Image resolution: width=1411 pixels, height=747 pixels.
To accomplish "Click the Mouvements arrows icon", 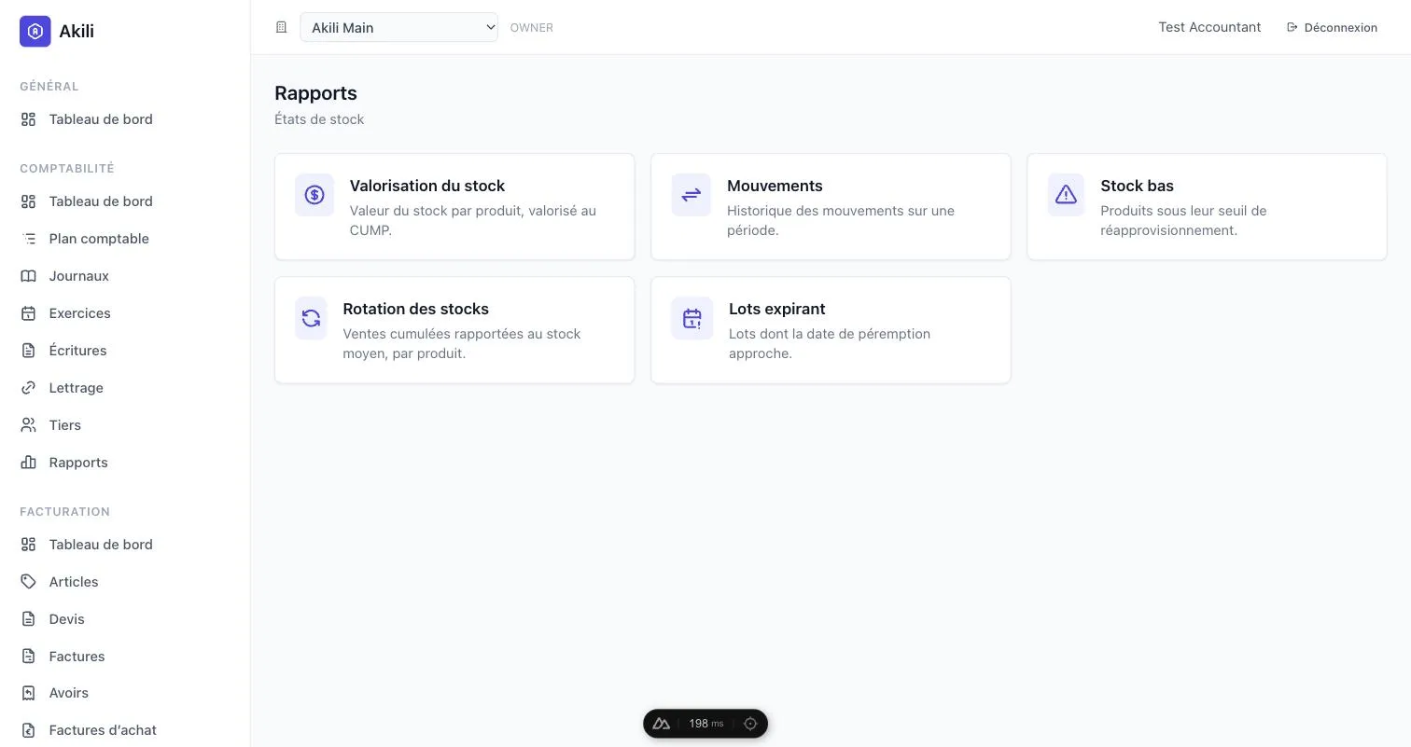I will pos(692,195).
